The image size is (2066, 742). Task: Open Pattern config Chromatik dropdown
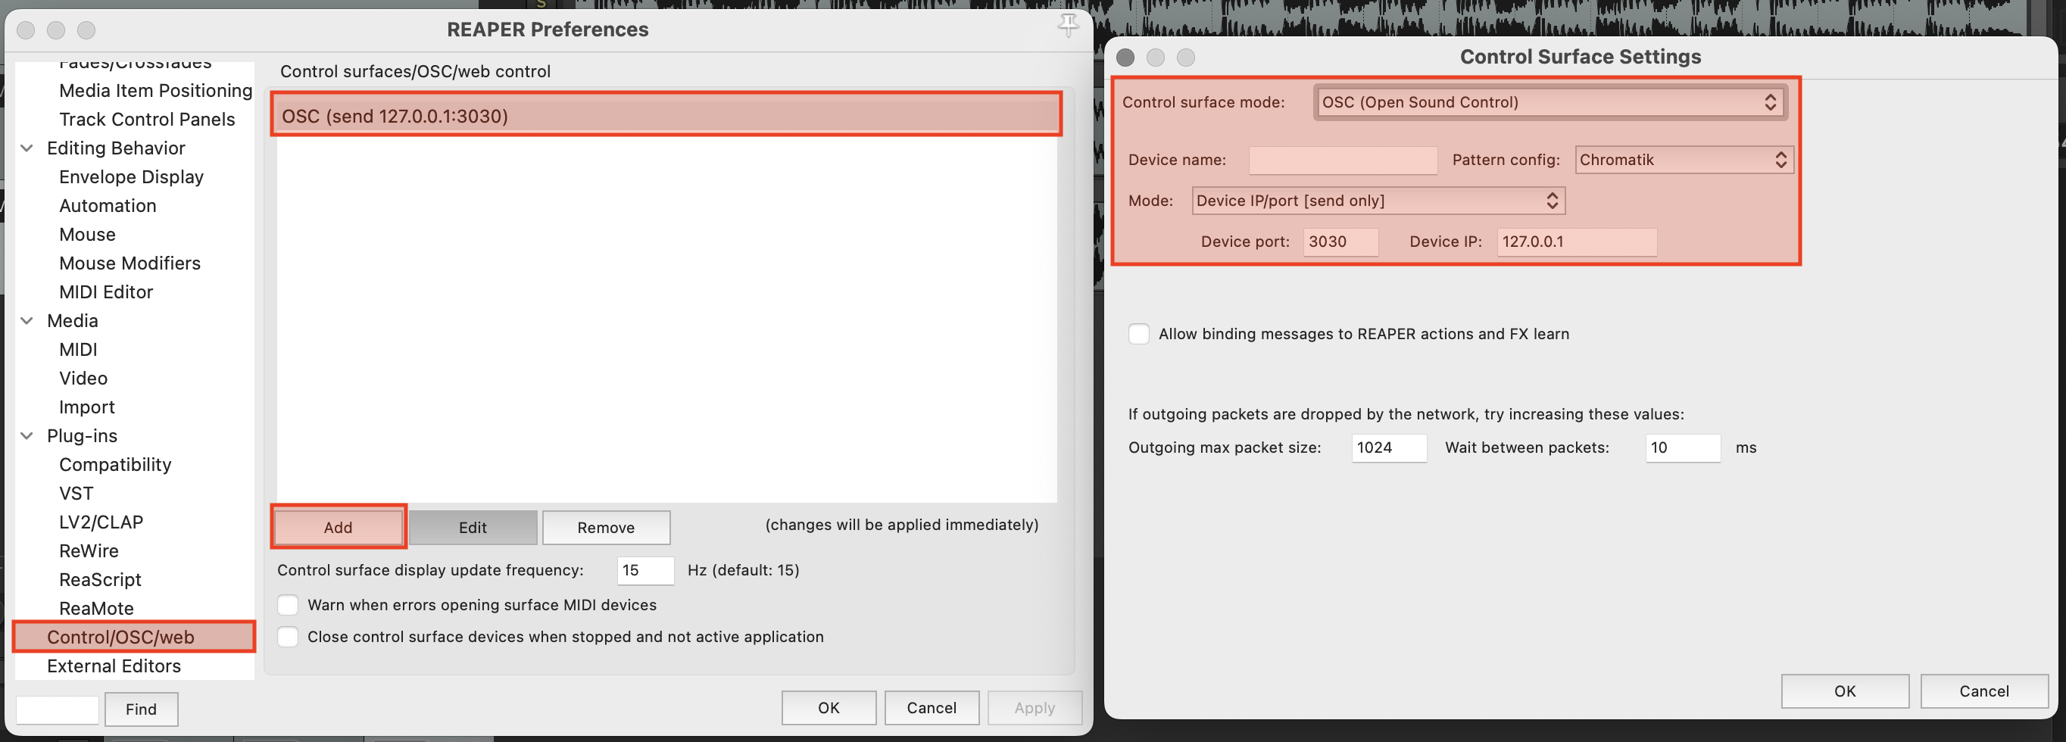1684,160
